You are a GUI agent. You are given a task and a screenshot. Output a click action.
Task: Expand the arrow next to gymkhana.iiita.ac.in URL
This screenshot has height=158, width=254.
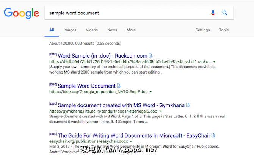click(x=161, y=111)
